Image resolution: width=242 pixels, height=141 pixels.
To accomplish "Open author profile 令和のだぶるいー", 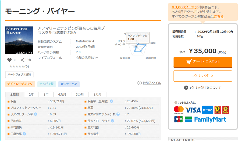I will (x=87, y=58).
